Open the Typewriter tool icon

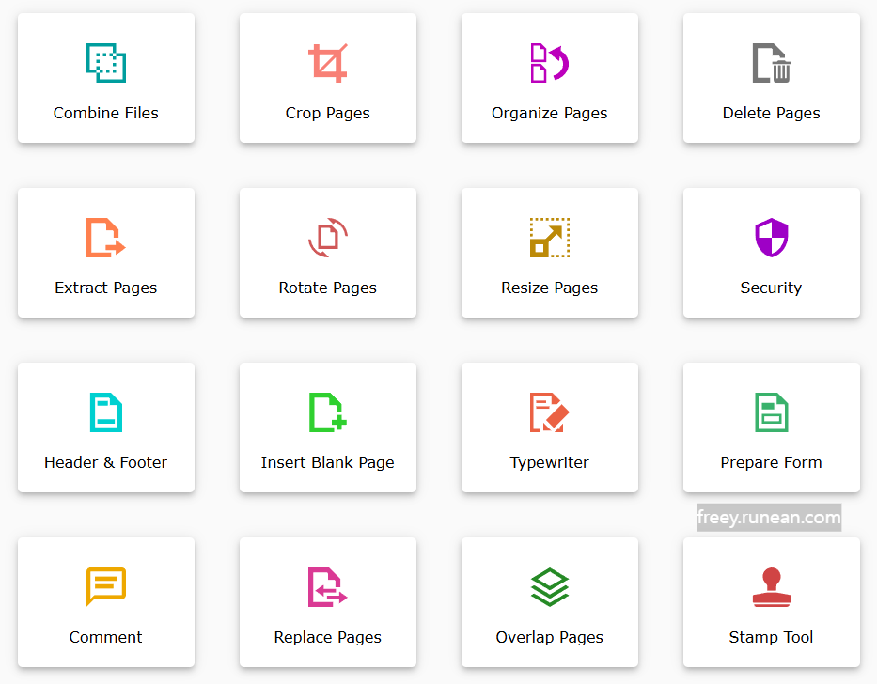tap(549, 412)
